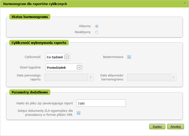189x136 pixels.
Task: Click the Status harmonogramu section header
Action: (30, 17)
